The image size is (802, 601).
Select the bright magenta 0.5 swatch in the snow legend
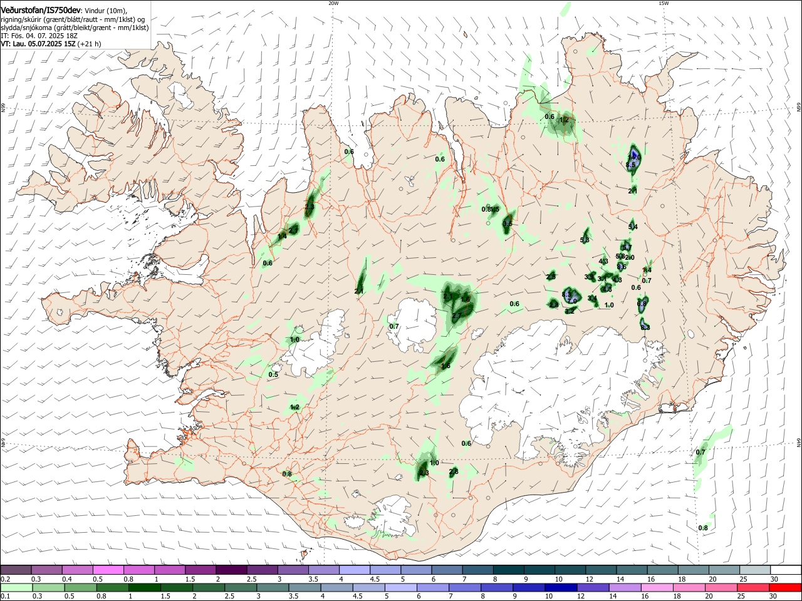(x=108, y=570)
